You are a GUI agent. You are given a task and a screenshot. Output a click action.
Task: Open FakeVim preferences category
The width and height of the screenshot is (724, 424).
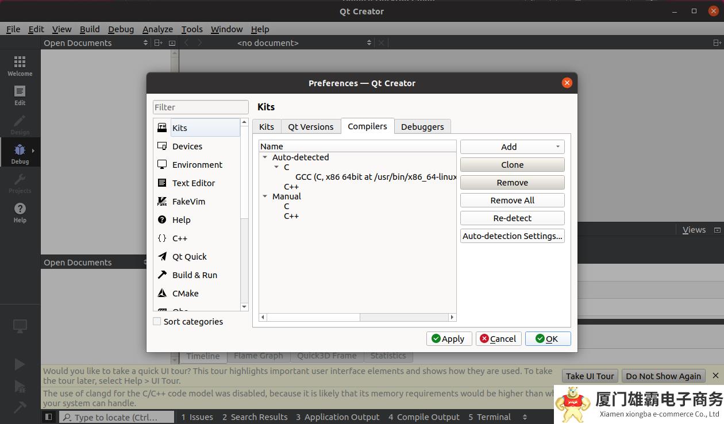188,202
